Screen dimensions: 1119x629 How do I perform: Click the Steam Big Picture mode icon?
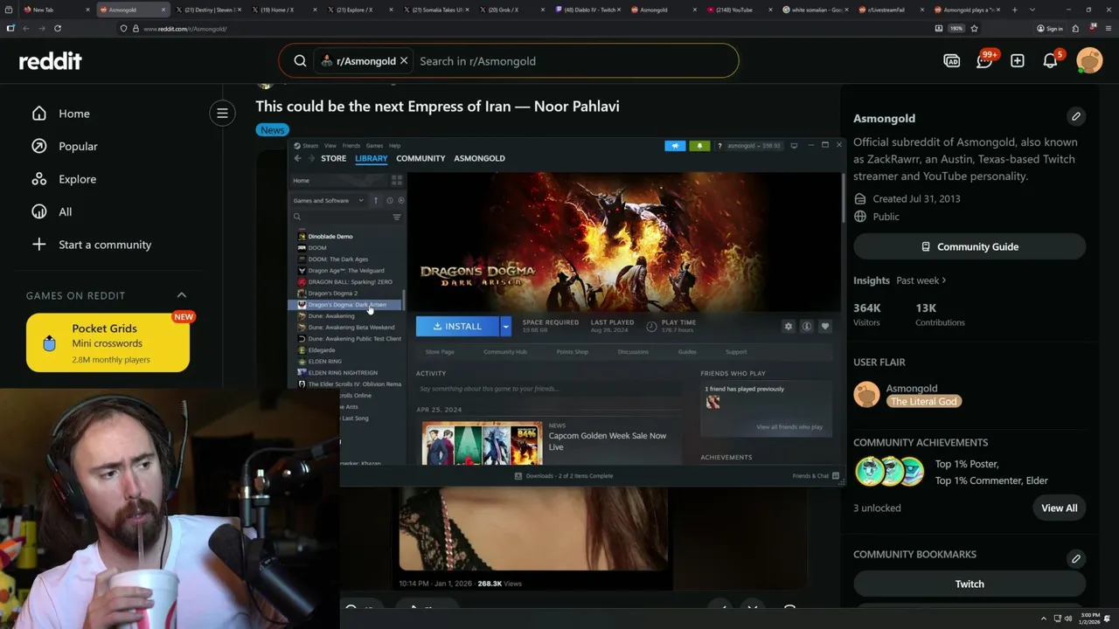[794, 146]
